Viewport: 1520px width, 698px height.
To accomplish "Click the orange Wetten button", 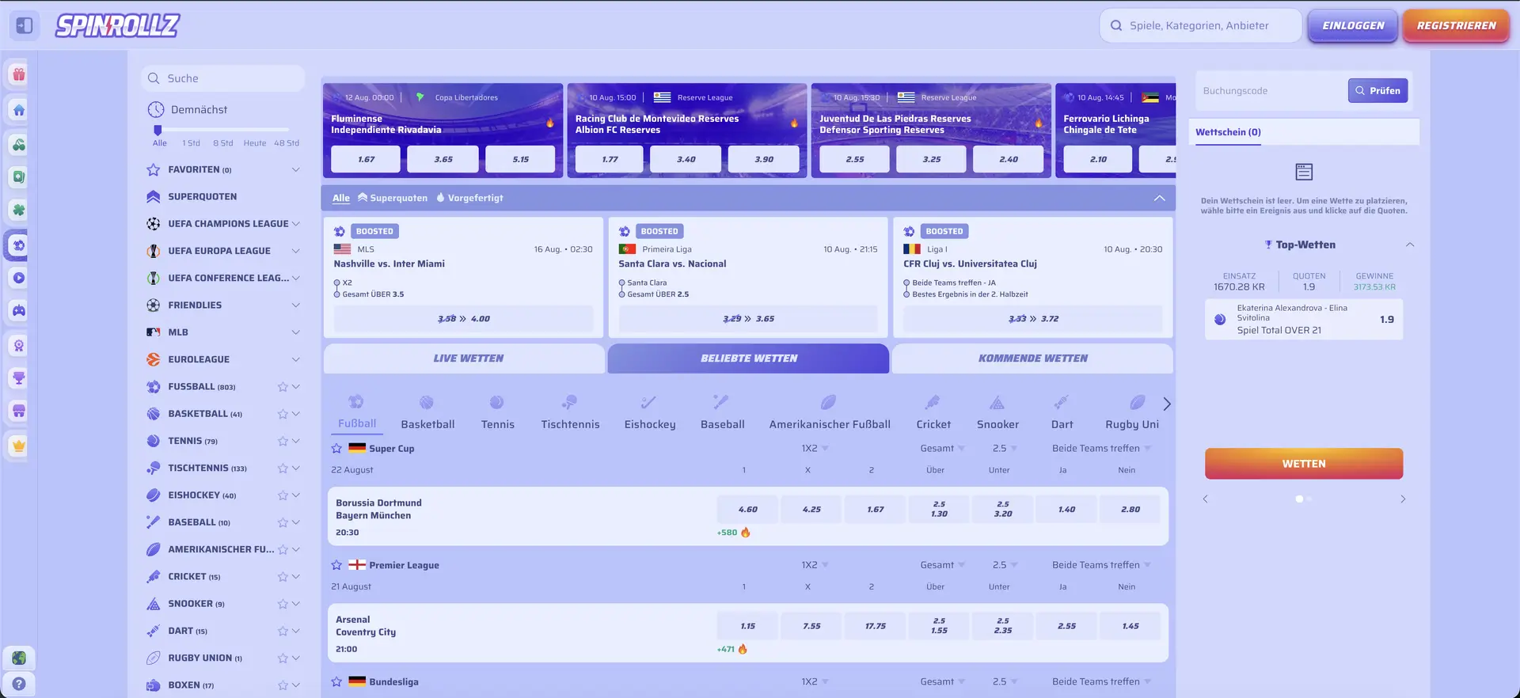I will click(x=1304, y=464).
